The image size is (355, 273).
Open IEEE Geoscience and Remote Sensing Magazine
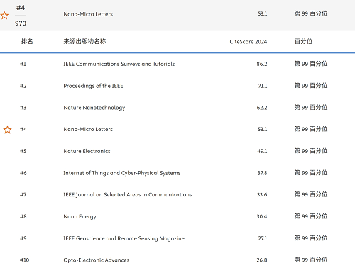[124, 238]
